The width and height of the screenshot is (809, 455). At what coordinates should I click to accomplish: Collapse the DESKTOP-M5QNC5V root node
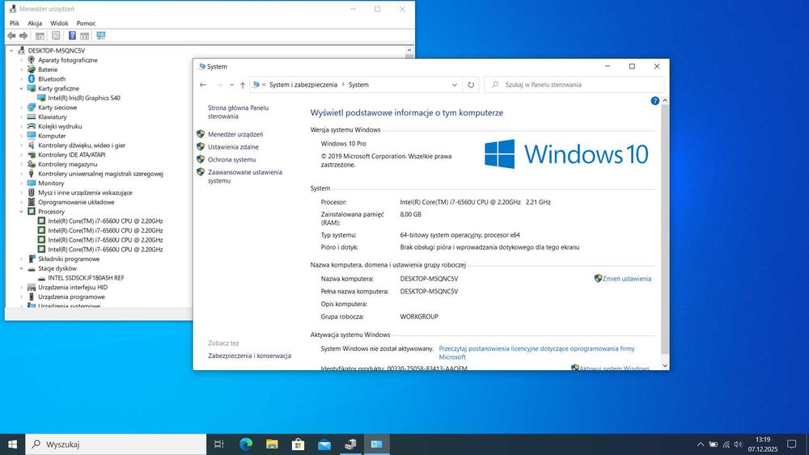(x=11, y=50)
